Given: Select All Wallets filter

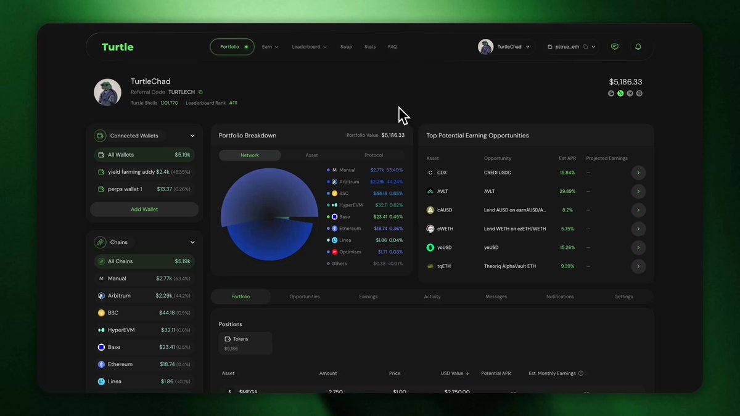Looking at the screenshot, I should pos(144,155).
